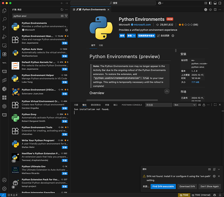This screenshot has width=224, height=197.
Task: Toggle primary sidebar visibility
Action: point(210,3)
